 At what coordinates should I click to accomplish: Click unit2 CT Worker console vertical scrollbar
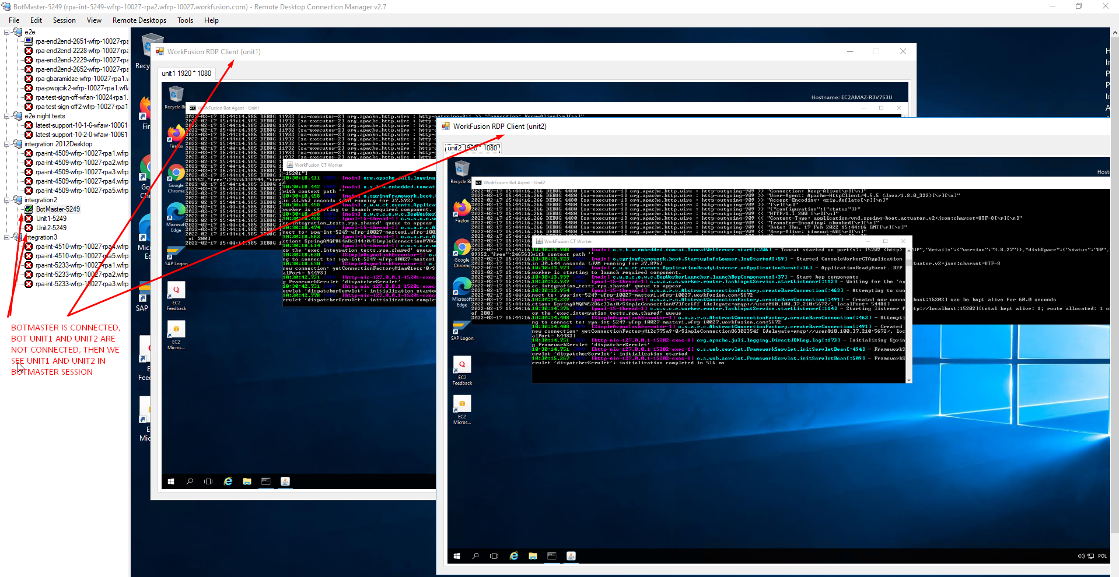pyautogui.click(x=908, y=314)
